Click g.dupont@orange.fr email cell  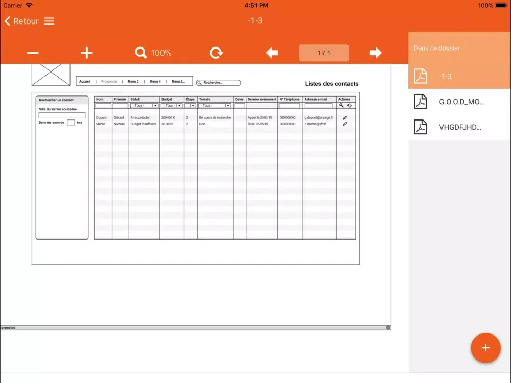(x=319, y=118)
